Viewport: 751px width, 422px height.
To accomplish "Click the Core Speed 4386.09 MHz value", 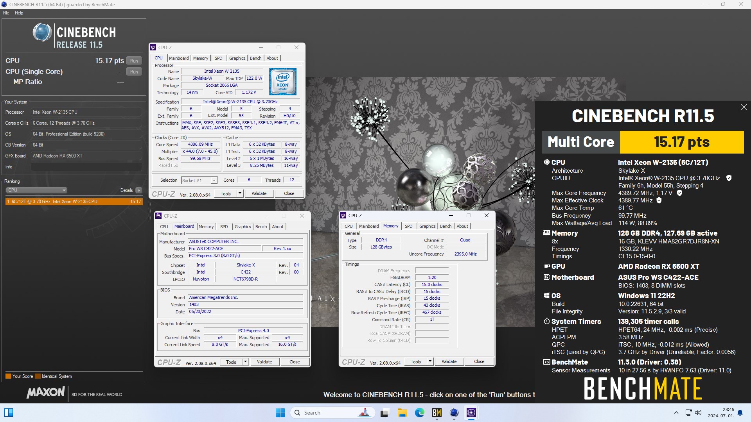I will (x=200, y=144).
